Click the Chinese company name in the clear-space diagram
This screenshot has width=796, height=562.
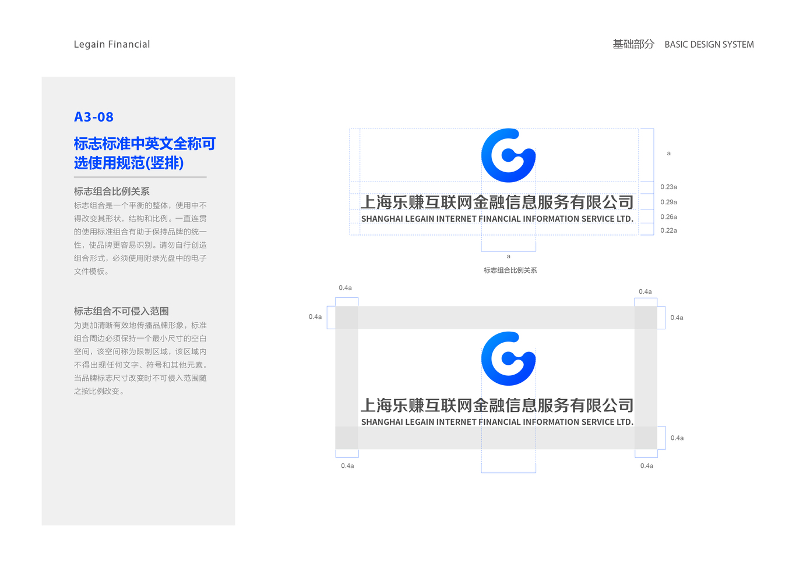coord(497,406)
